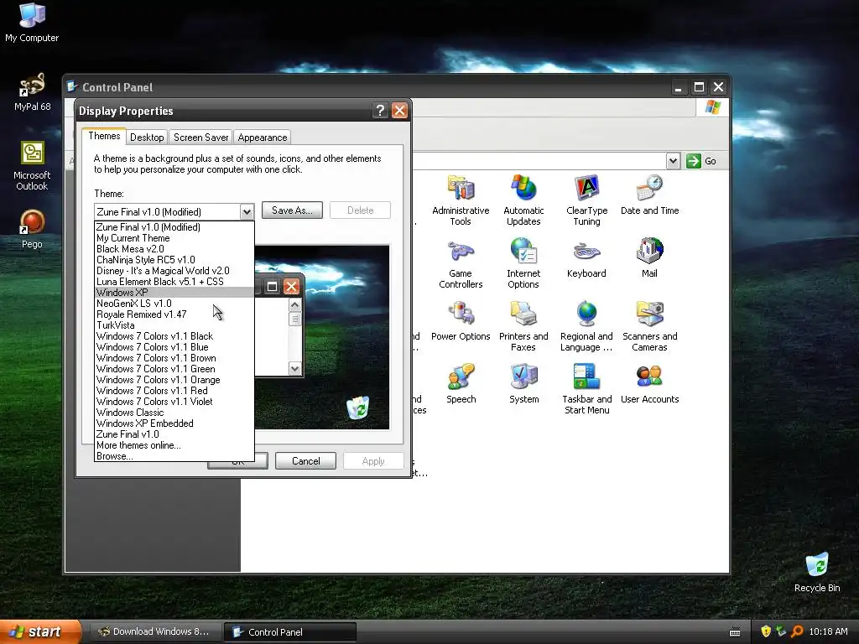The image size is (859, 644).
Task: Open Regional and Language icon
Action: [586, 326]
